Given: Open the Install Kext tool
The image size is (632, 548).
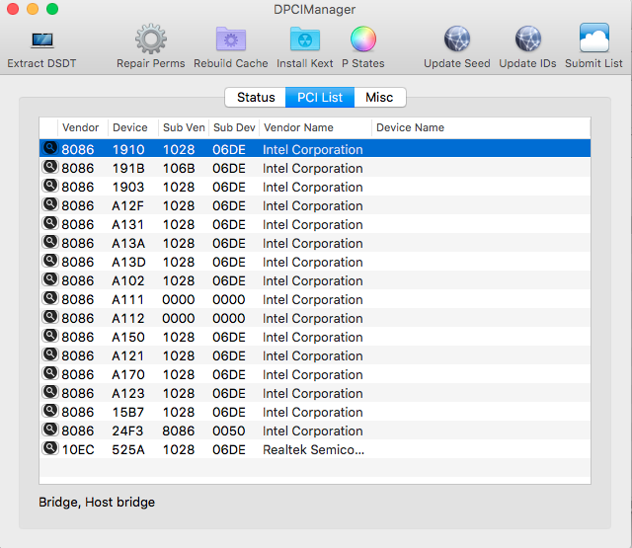Looking at the screenshot, I should coord(304,40).
